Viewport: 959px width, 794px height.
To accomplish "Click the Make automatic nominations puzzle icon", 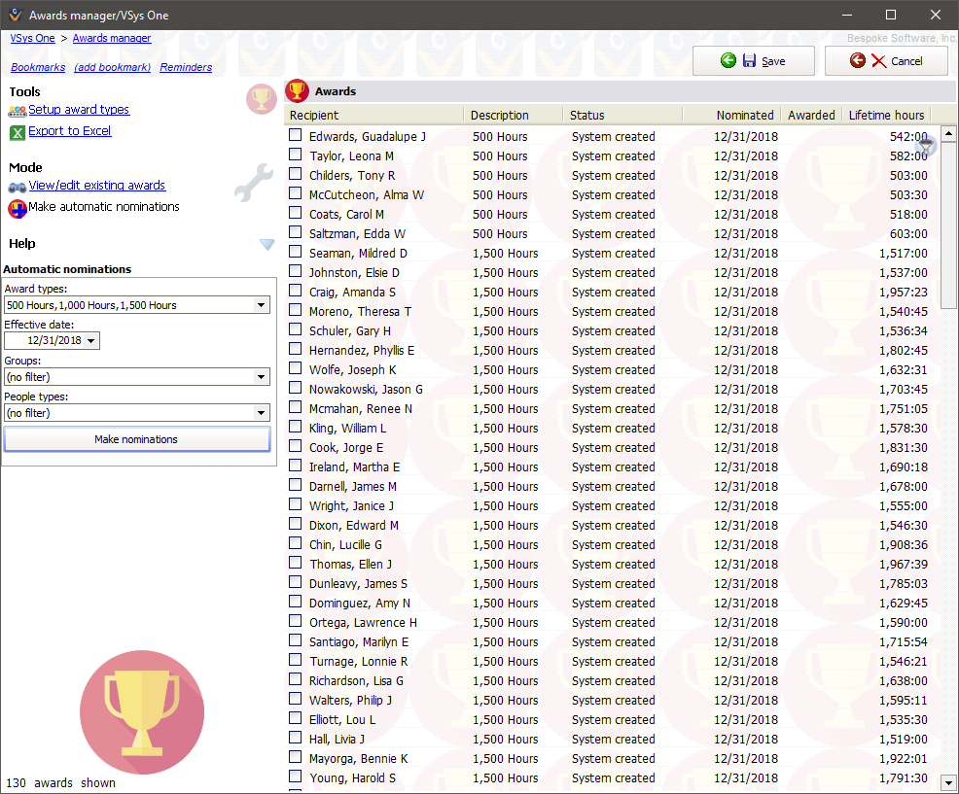I will [17, 206].
